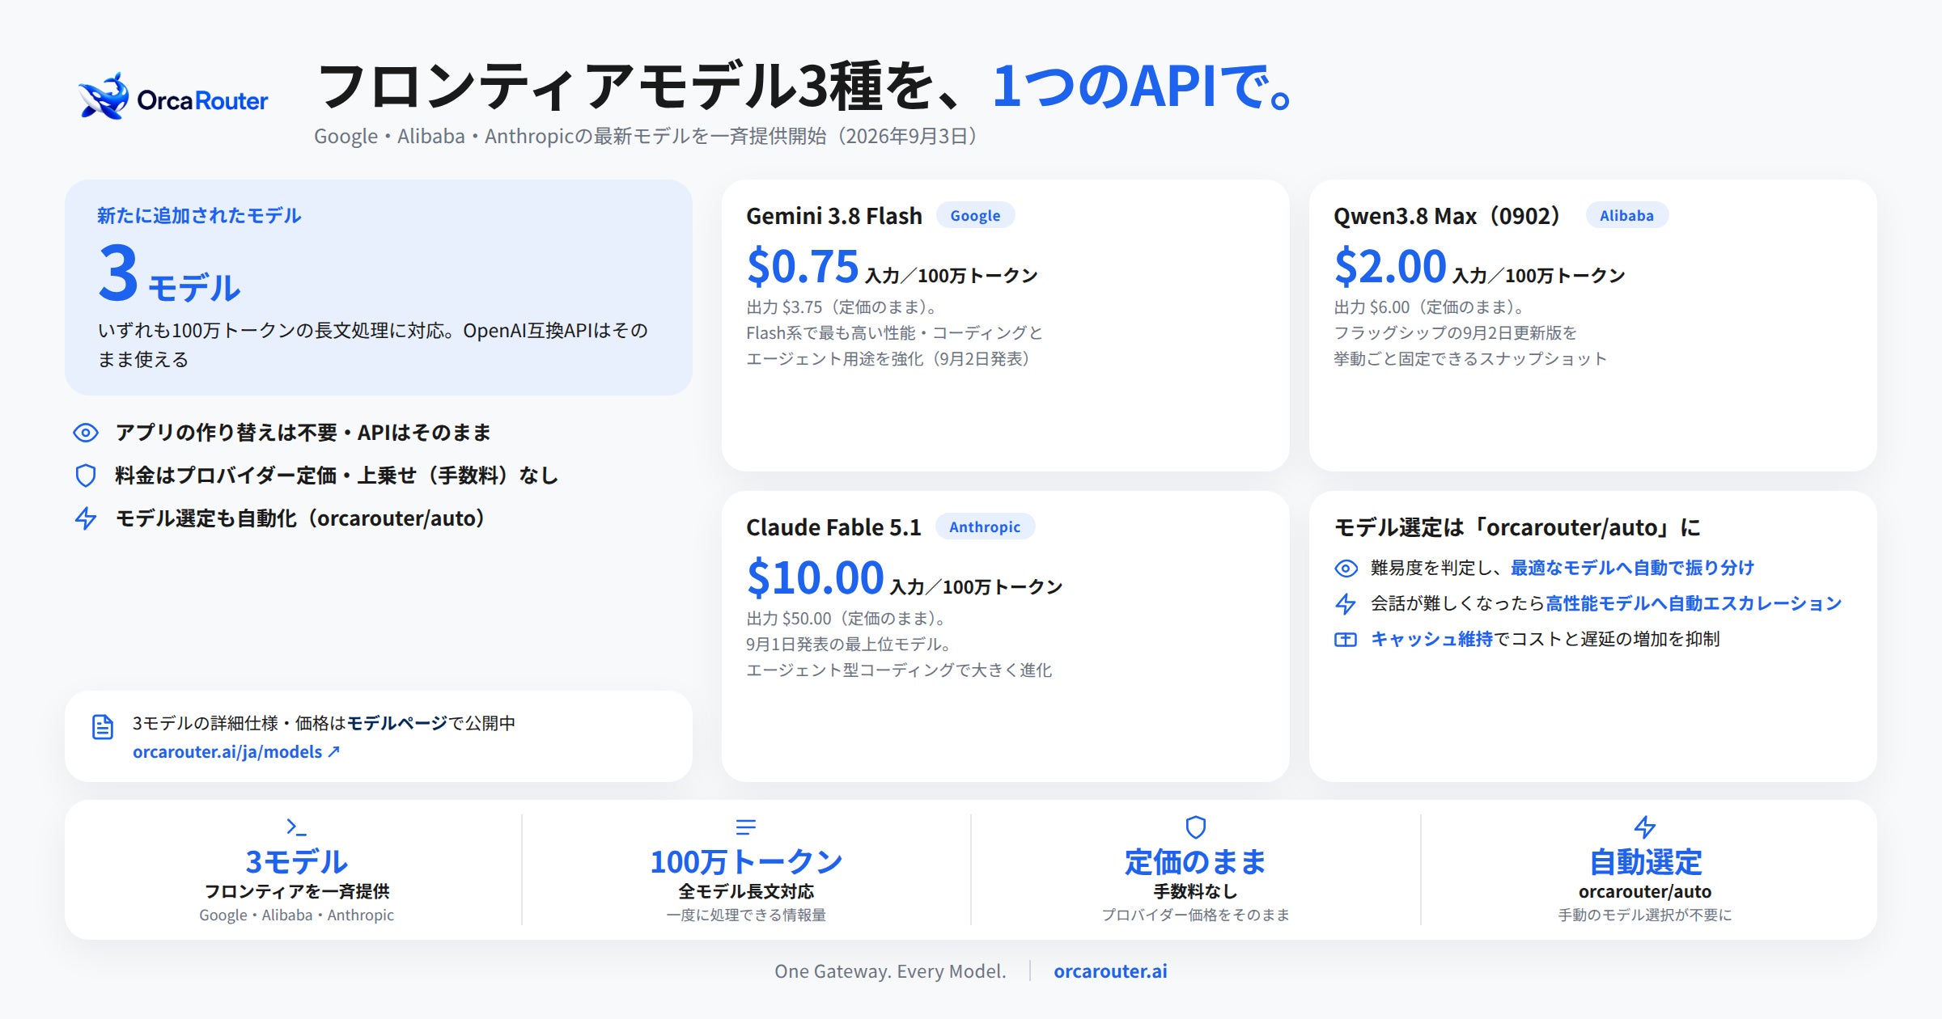Open the orcarouter.ai/ja/models link
Viewport: 1942px width, 1019px height.
click(x=235, y=752)
